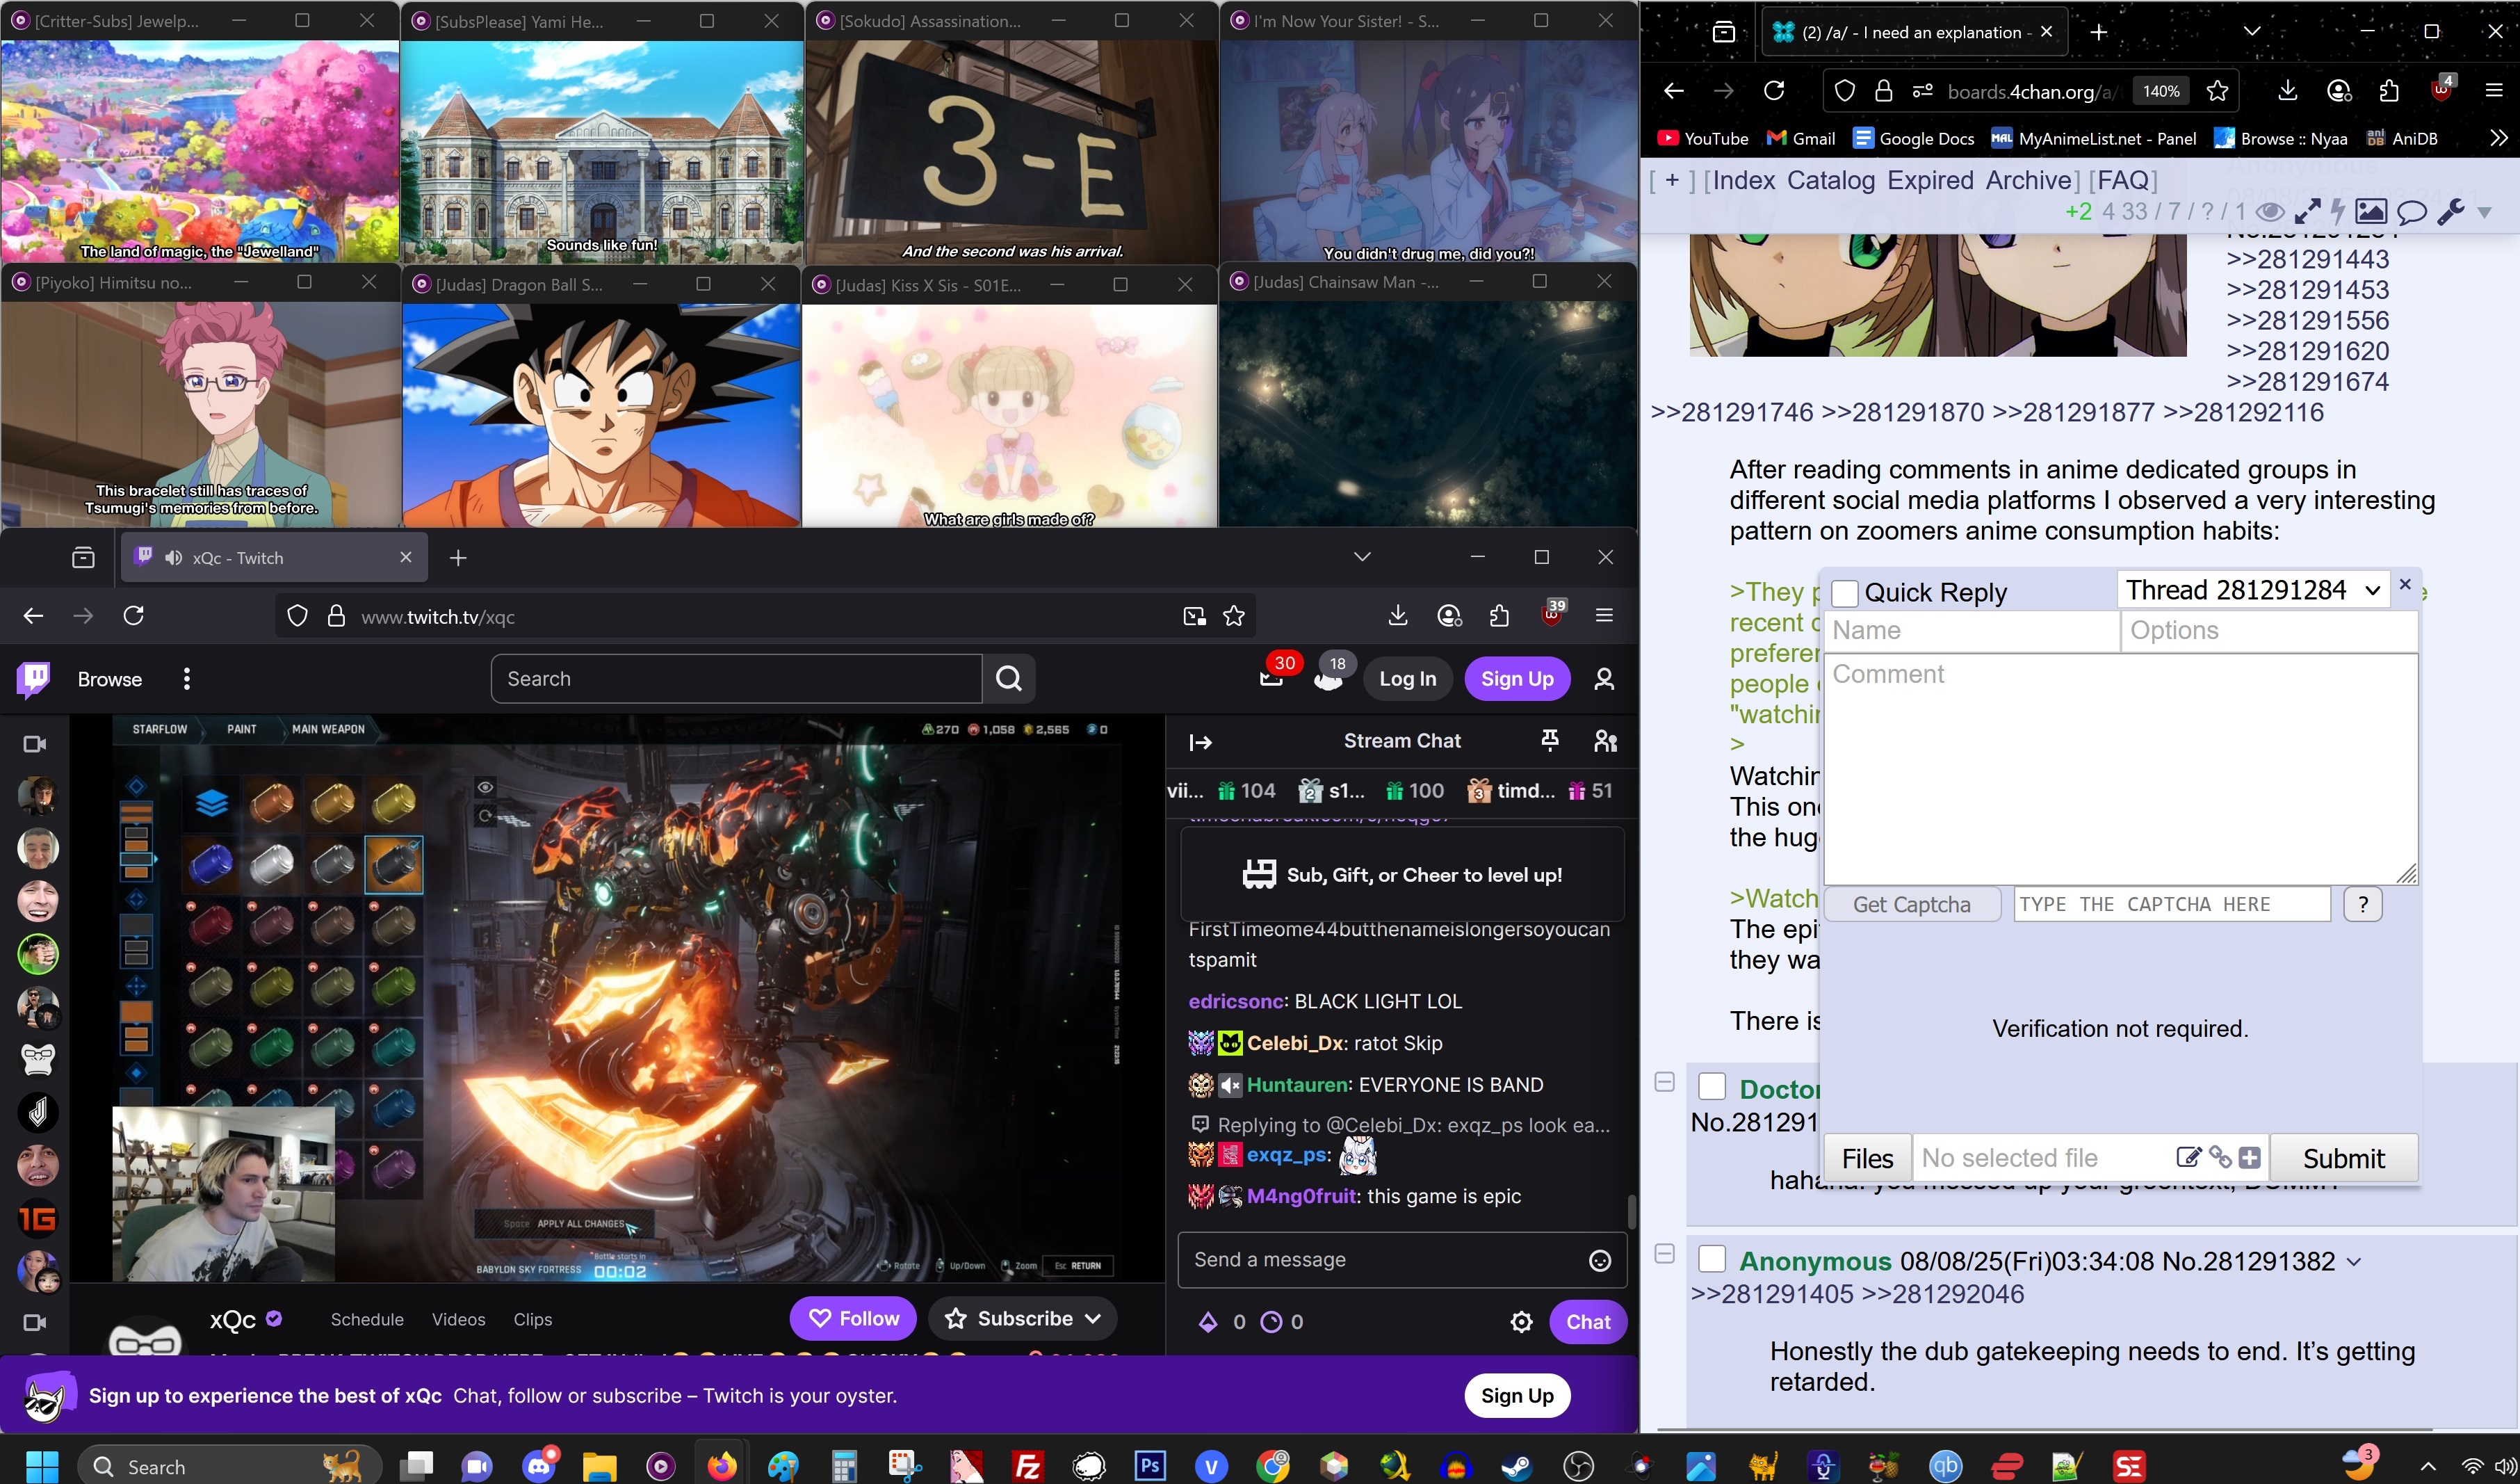Click the Windows Start button
Image resolution: width=2520 pixels, height=1484 pixels.
click(42, 1466)
